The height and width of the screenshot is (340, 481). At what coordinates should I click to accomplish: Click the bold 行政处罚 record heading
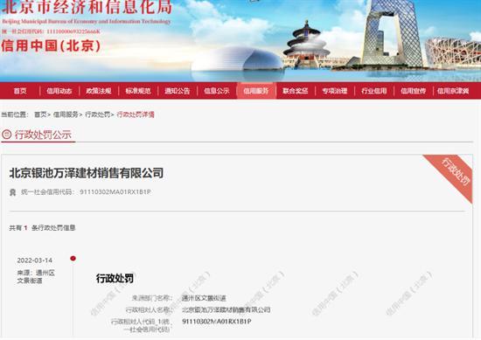tap(115, 278)
